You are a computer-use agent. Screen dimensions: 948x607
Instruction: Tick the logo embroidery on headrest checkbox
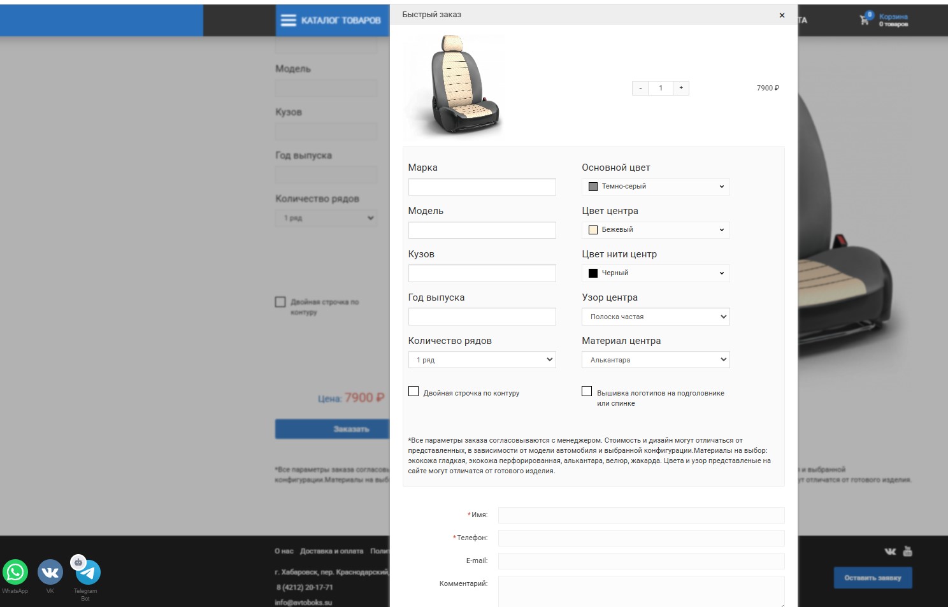(587, 391)
